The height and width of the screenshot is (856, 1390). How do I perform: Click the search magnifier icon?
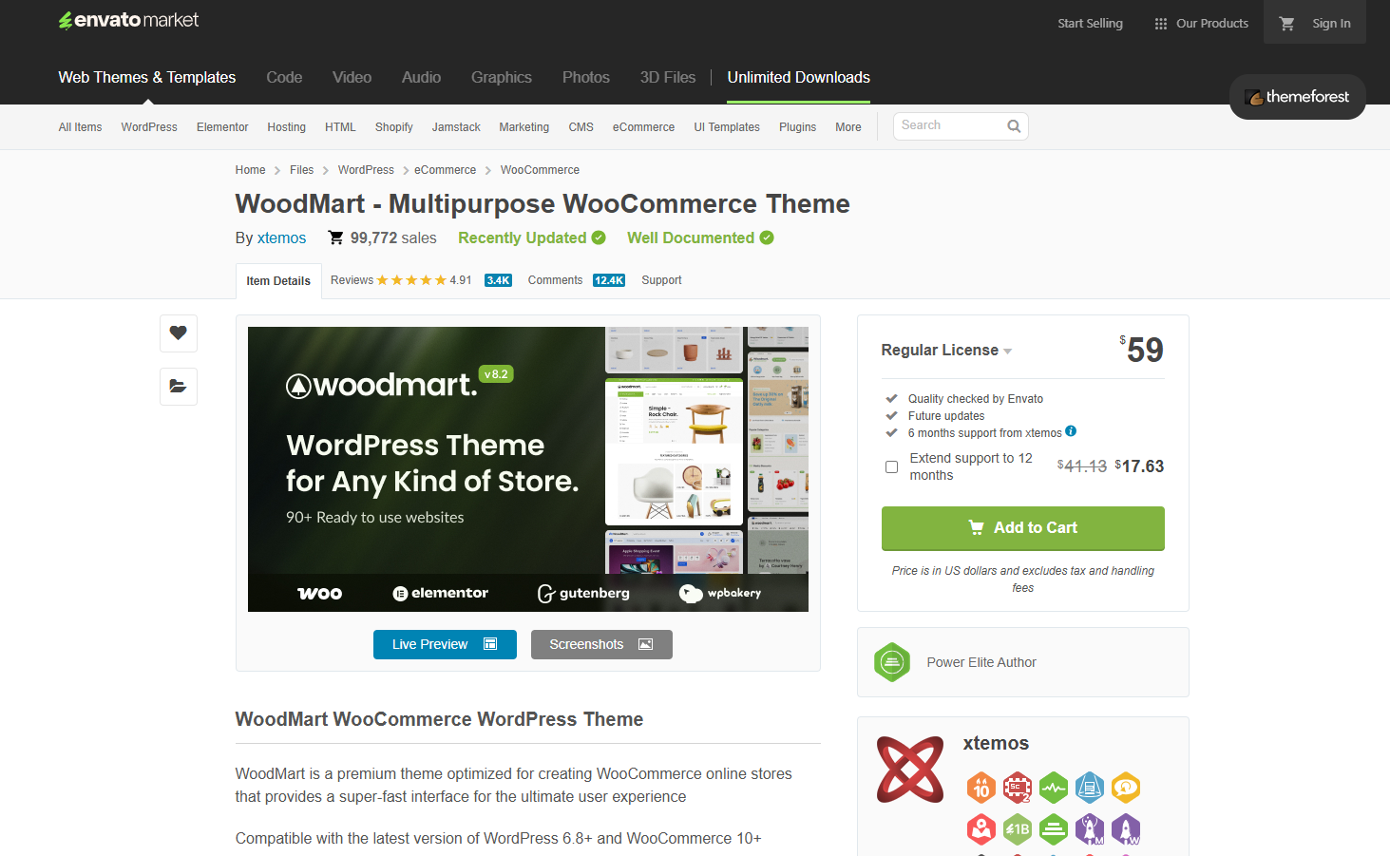click(x=1013, y=125)
